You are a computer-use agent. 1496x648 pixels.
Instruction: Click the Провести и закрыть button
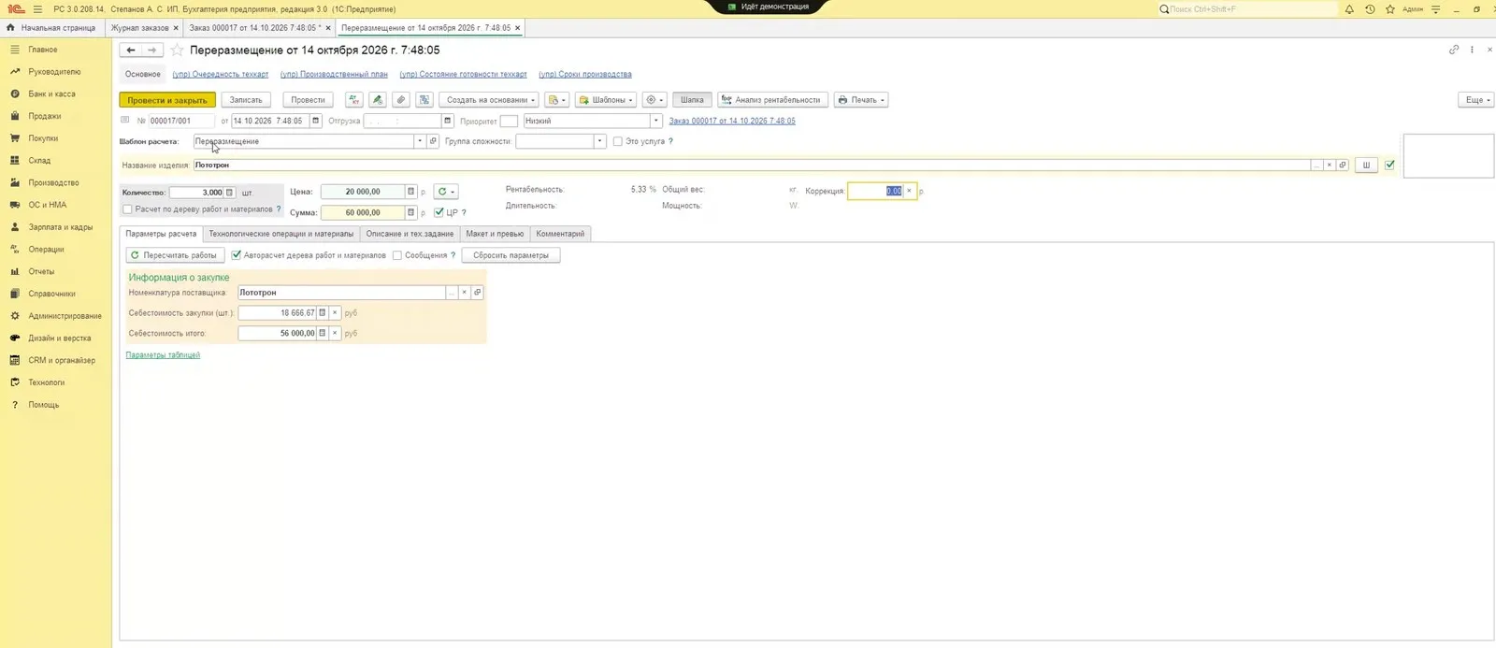pos(167,100)
